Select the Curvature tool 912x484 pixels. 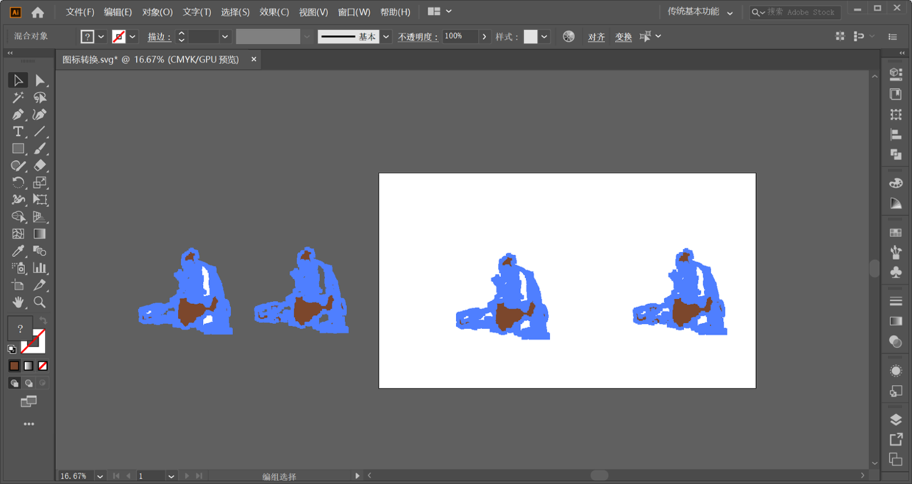coord(40,115)
